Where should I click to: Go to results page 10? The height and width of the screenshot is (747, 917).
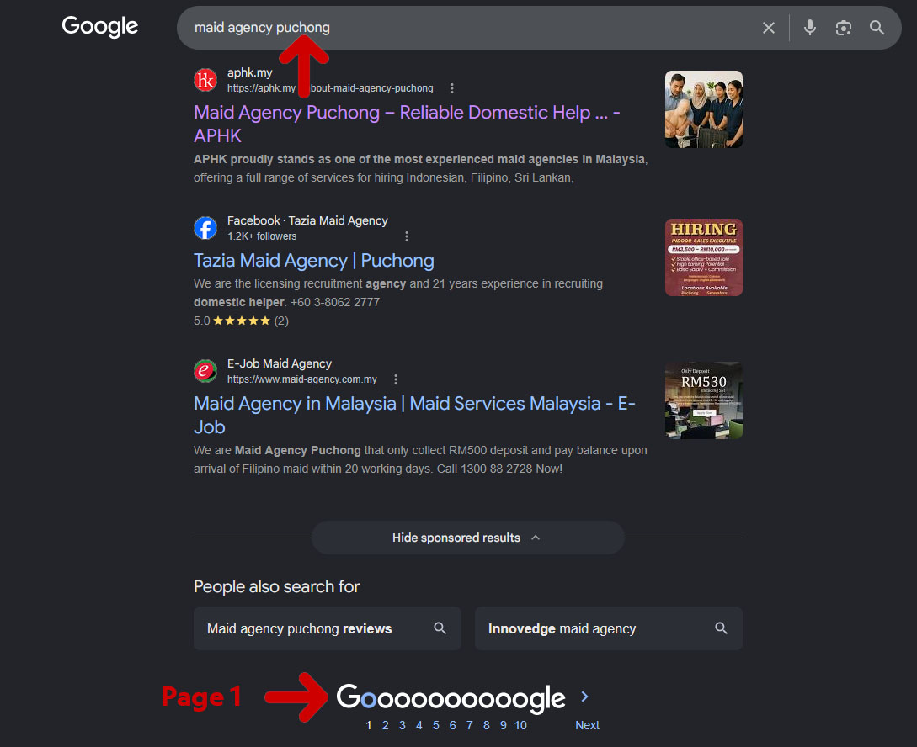point(520,725)
